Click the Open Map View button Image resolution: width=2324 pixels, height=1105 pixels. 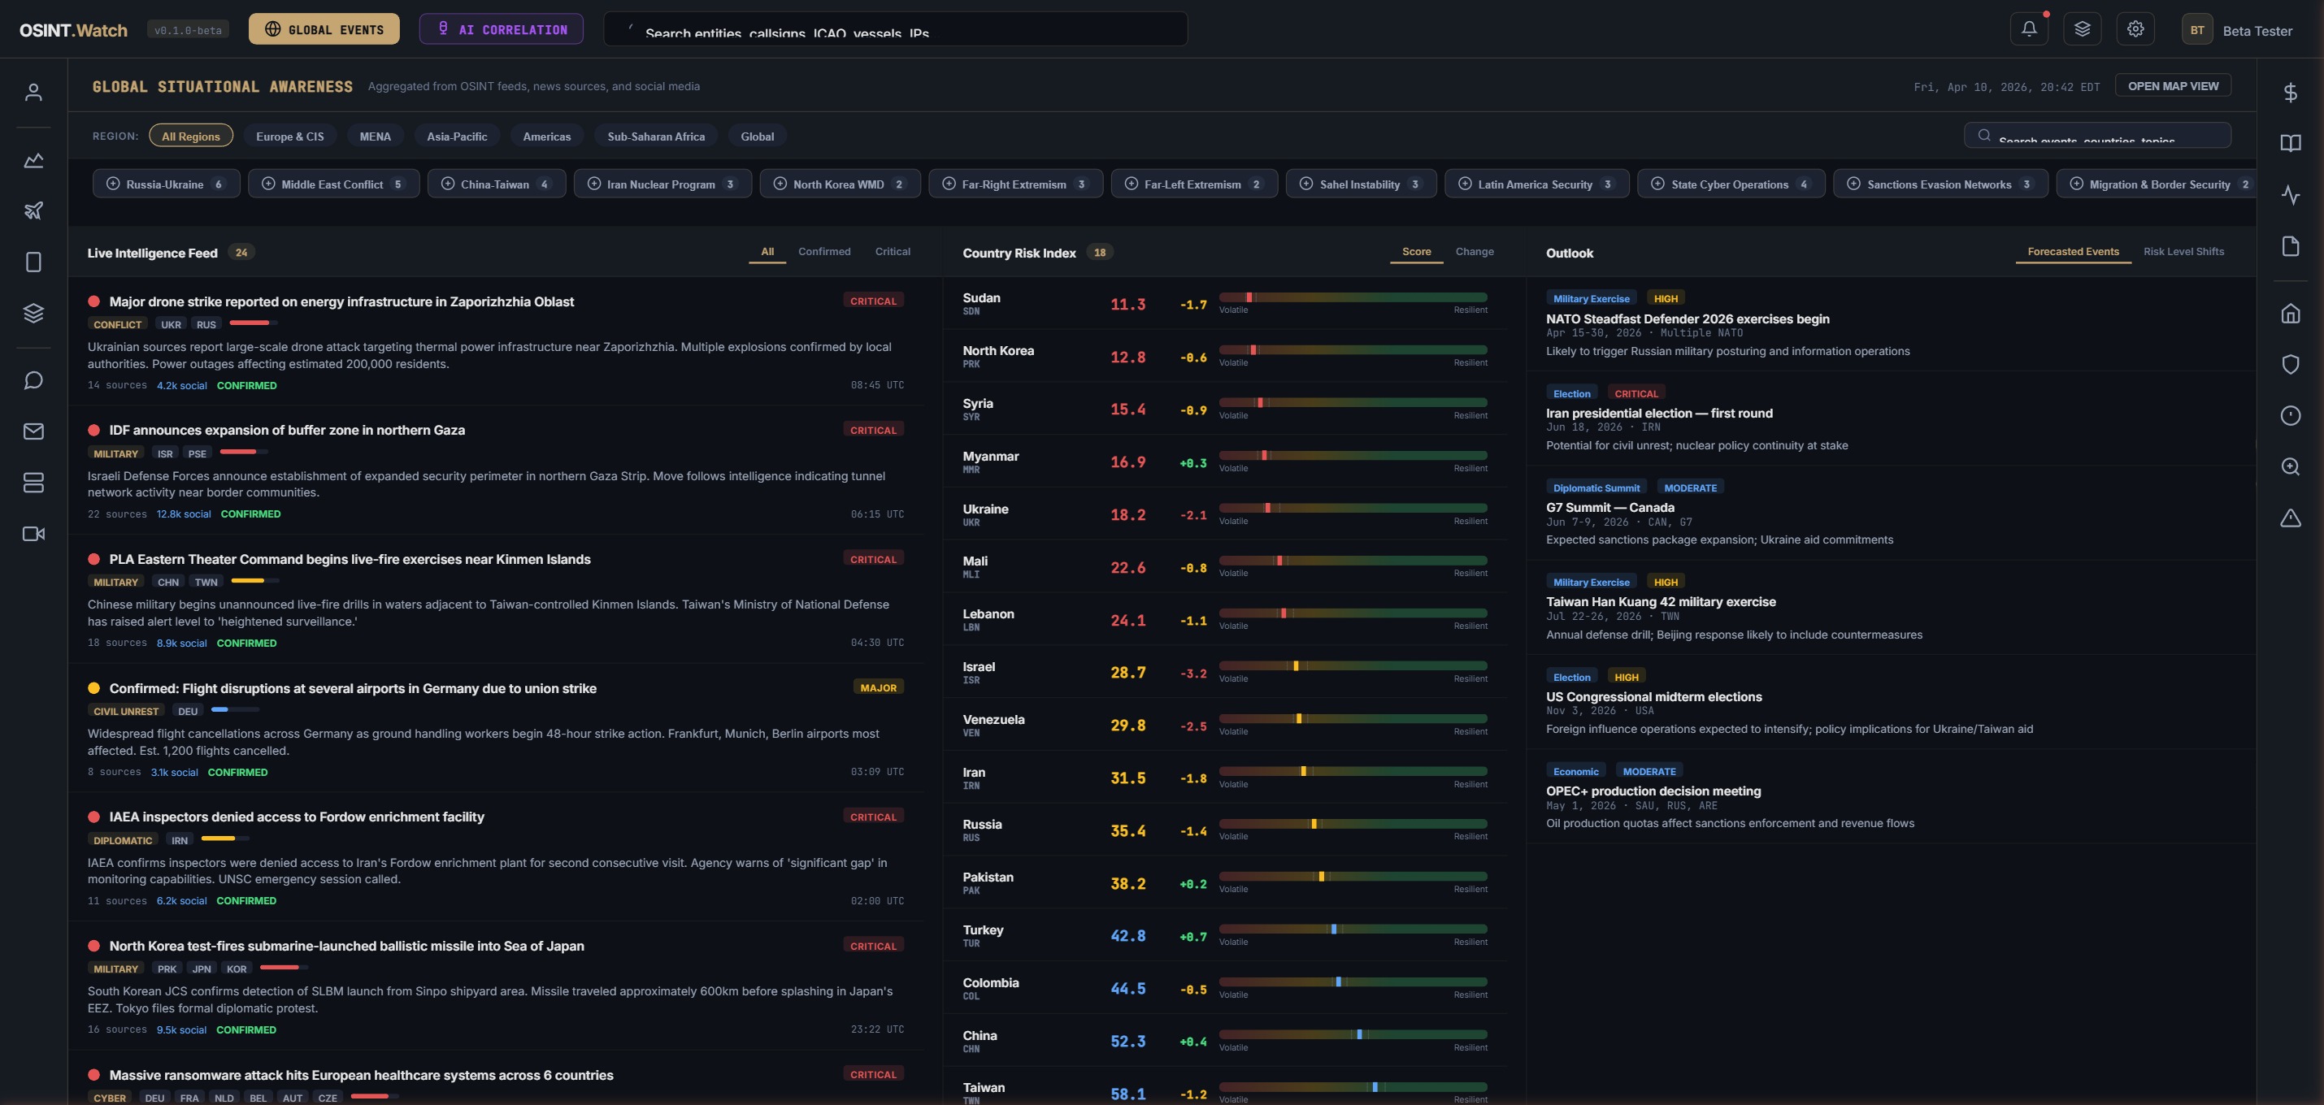point(2173,85)
